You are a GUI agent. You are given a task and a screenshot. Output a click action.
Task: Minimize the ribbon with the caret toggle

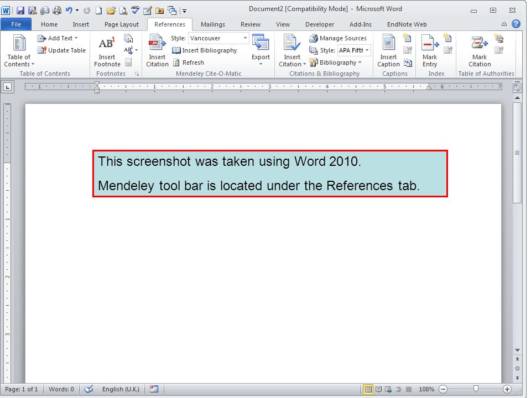point(504,24)
